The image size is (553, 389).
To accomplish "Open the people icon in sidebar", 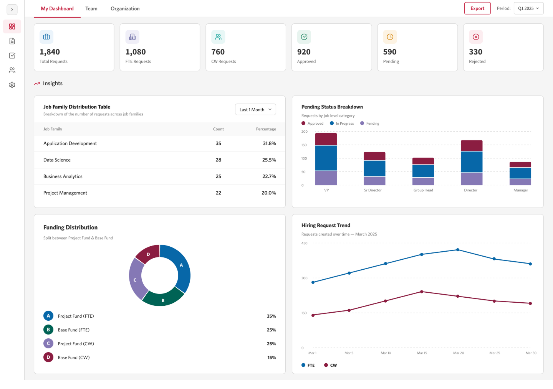I will pyautogui.click(x=12, y=70).
